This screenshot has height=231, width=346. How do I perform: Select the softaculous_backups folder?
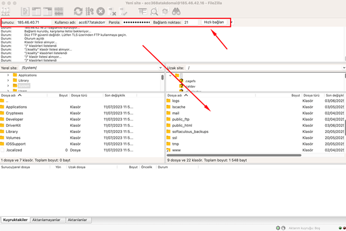click(255, 131)
